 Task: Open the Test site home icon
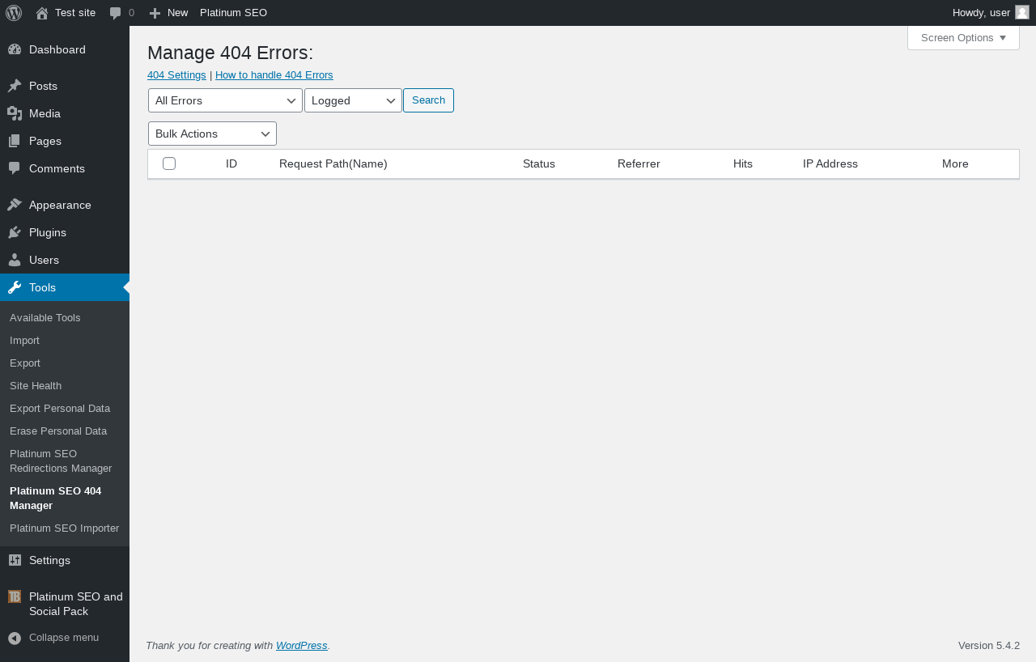pyautogui.click(x=42, y=13)
